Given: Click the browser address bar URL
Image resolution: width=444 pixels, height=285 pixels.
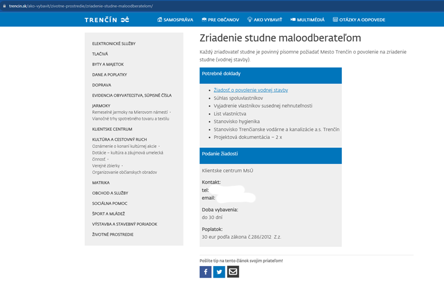Looking at the screenshot, I should tap(81, 5).
